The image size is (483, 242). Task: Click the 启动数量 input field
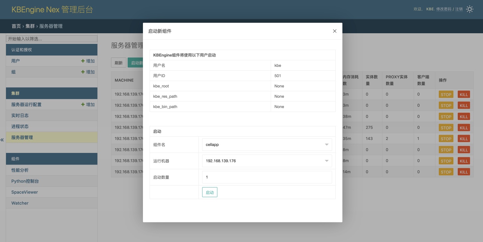[267, 177]
